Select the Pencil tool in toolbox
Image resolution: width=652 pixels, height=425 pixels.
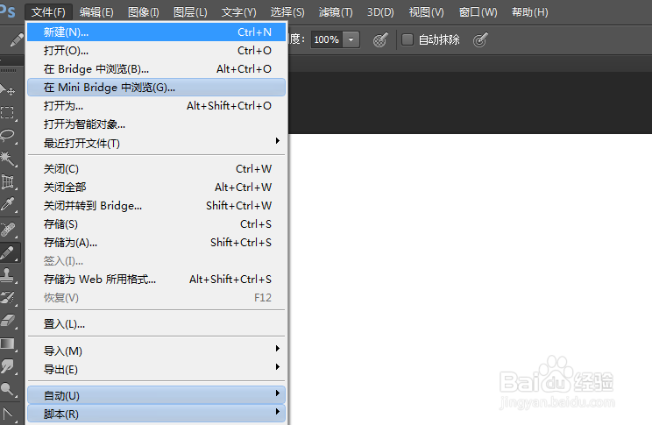(9, 252)
